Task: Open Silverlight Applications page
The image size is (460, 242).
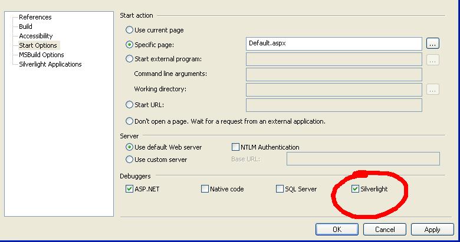Action: point(50,64)
